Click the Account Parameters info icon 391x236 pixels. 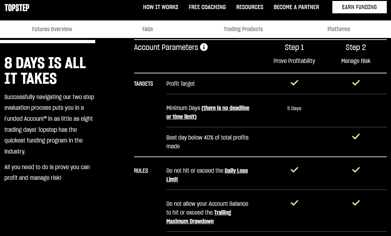(x=204, y=47)
